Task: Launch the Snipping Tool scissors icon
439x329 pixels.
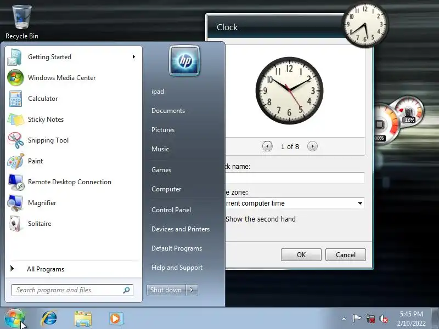Action: click(16, 140)
